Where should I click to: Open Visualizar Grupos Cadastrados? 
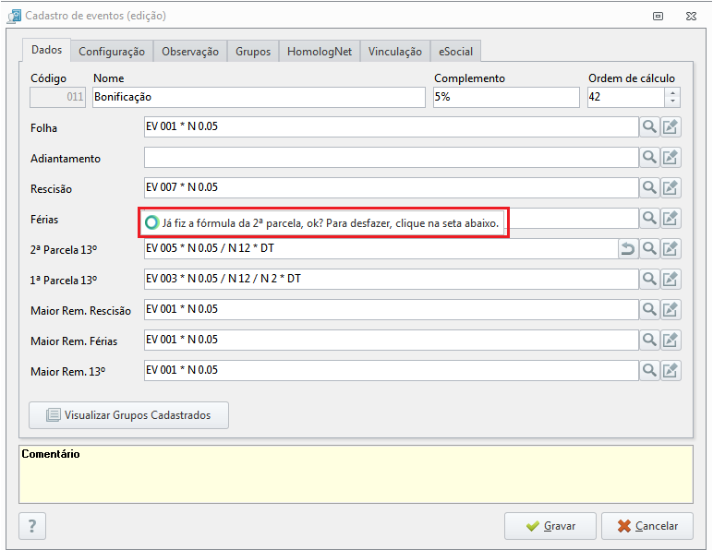pos(128,415)
